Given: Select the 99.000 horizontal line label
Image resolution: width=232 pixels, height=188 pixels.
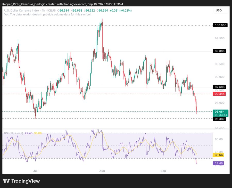Looking at the screenshot, I should pos(220,51).
